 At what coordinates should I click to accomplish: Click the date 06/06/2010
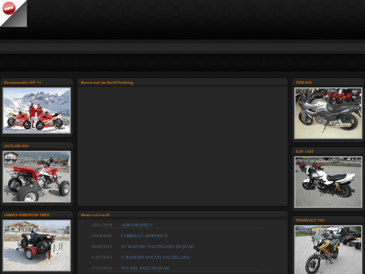click(101, 246)
